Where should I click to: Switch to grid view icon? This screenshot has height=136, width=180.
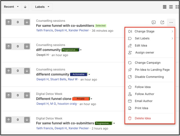click(x=177, y=7)
